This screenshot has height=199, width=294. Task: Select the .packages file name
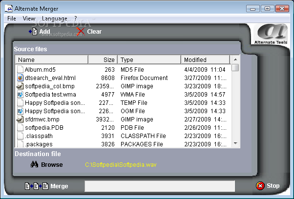39,144
